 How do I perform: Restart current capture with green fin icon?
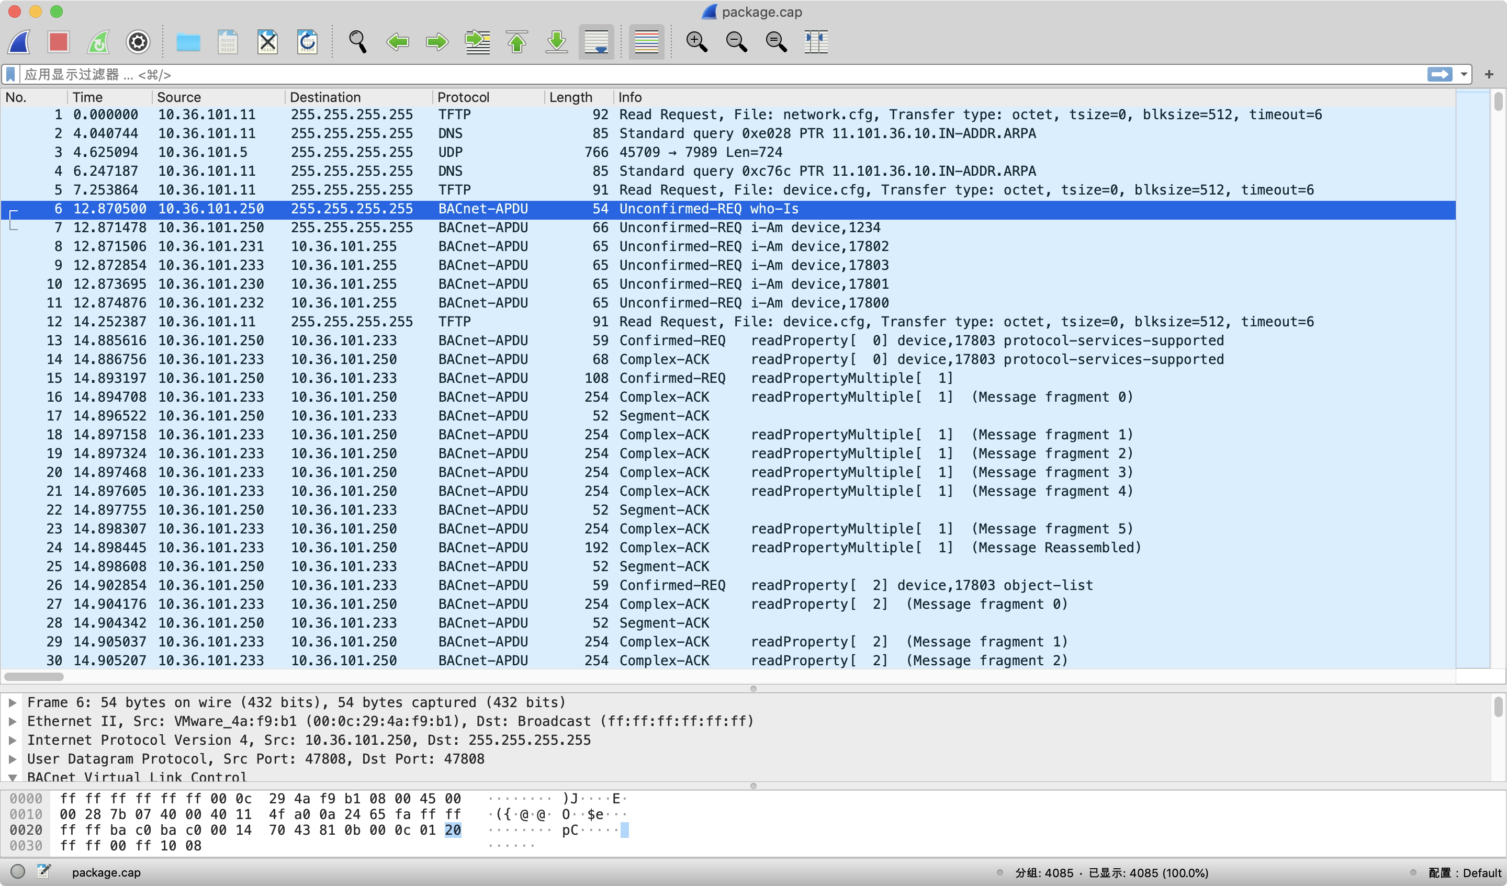[x=99, y=42]
